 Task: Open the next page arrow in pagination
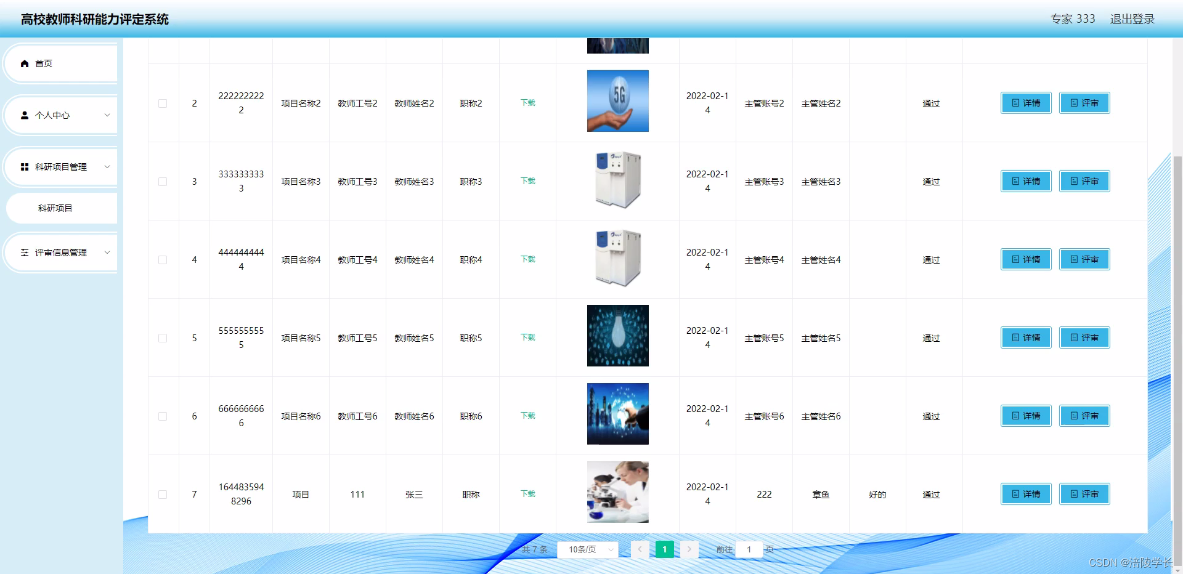(x=689, y=549)
